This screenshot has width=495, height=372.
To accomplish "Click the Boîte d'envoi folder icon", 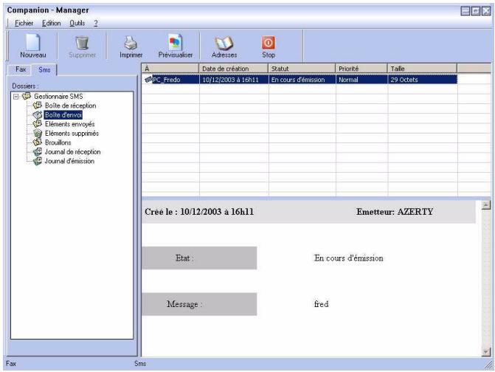I will 38,114.
